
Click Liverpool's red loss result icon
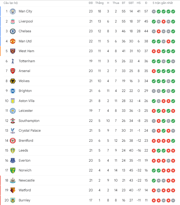163,22
